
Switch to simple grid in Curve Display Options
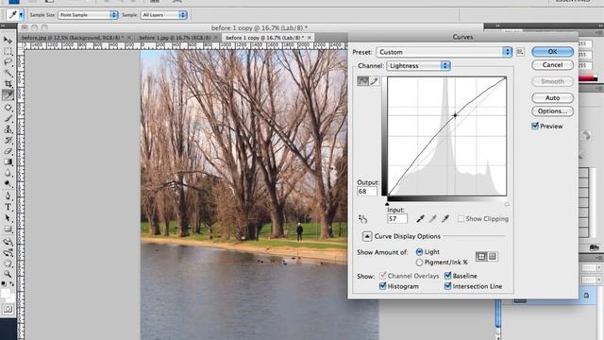481,256
